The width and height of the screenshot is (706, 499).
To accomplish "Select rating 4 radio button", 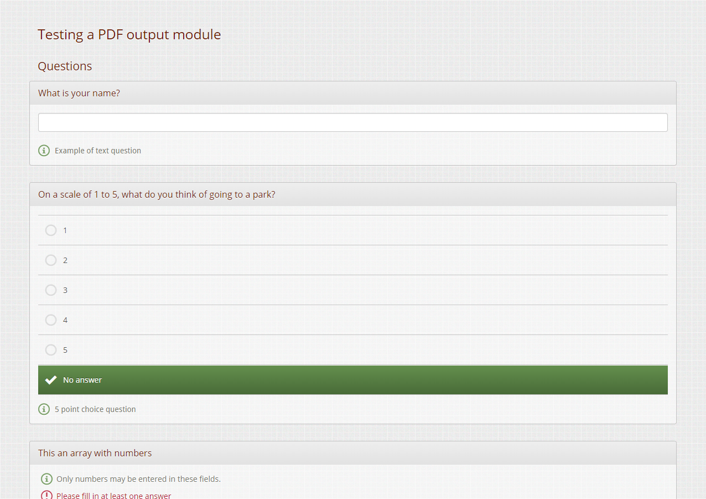I will (51, 320).
